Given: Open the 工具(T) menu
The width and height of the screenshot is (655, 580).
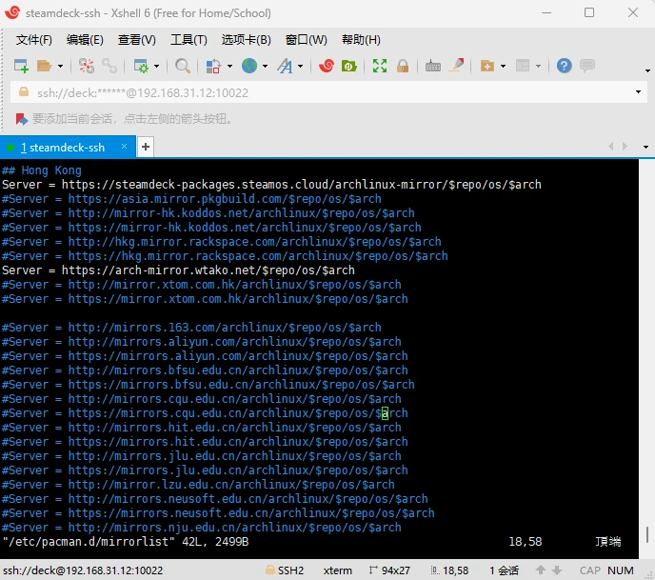Looking at the screenshot, I should [189, 40].
